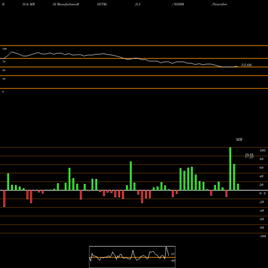The width and height of the screenshot is (268, 268).
Task: Click the mini overview chart at bottom
Action: (x=132, y=257)
